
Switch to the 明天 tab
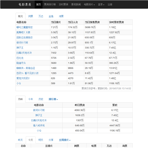[41, 140]
